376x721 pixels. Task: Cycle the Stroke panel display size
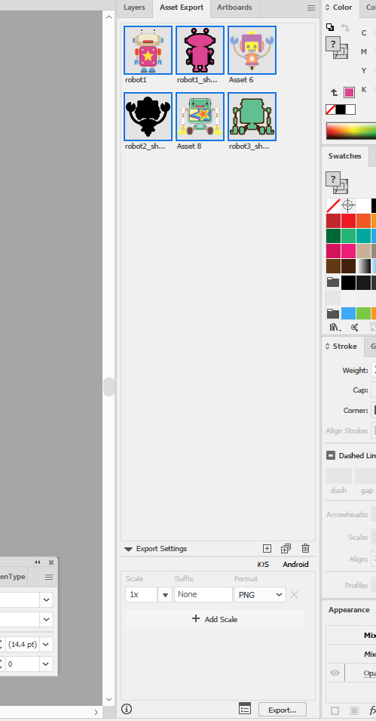coord(327,347)
